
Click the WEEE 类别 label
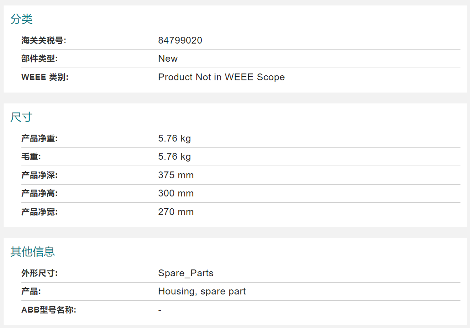45,77
